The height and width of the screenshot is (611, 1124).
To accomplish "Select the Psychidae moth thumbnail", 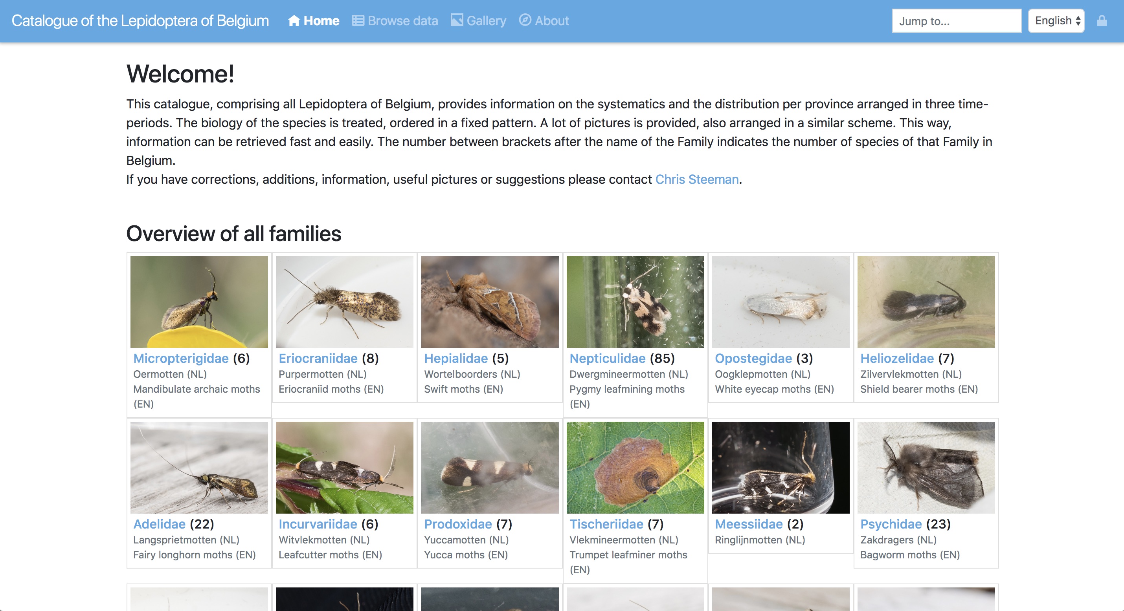I will pos(926,468).
